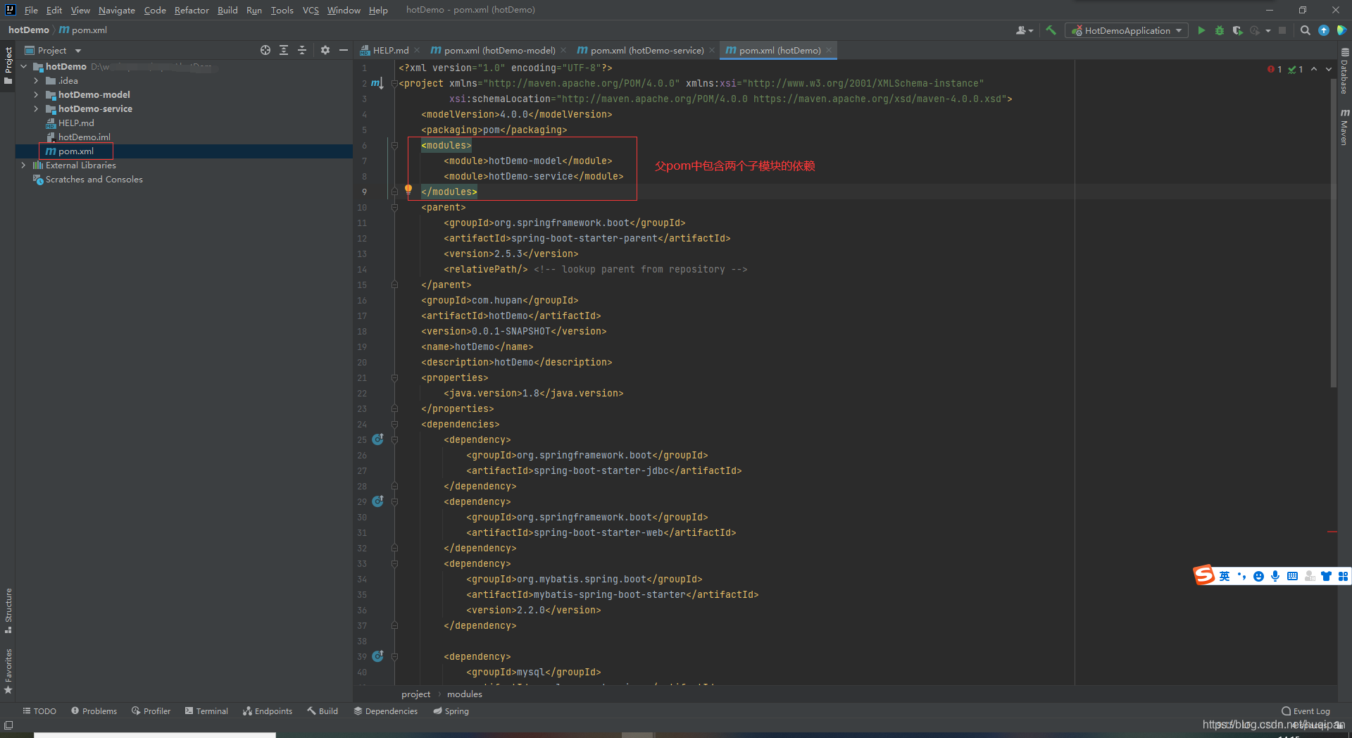This screenshot has width=1352, height=738.
Task: Open the VCS menu
Action: click(311, 10)
